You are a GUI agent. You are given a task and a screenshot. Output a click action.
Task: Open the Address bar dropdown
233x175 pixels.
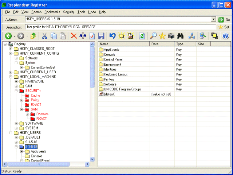pos(214,19)
